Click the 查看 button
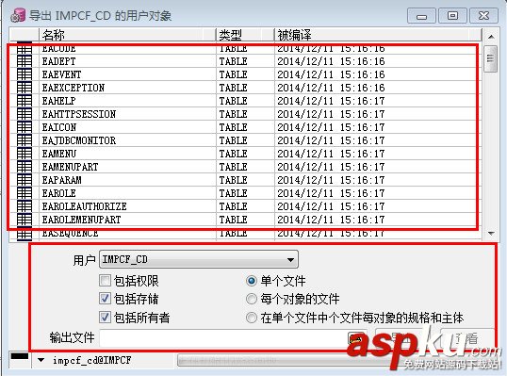The height and width of the screenshot is (376, 507). (x=467, y=338)
